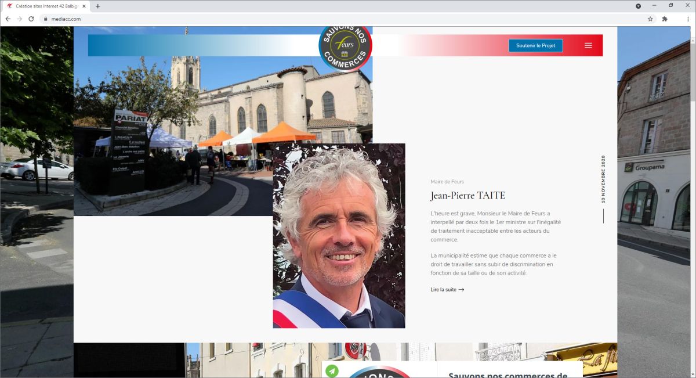
Task: Restore down the Chrome window
Action: tap(670, 5)
